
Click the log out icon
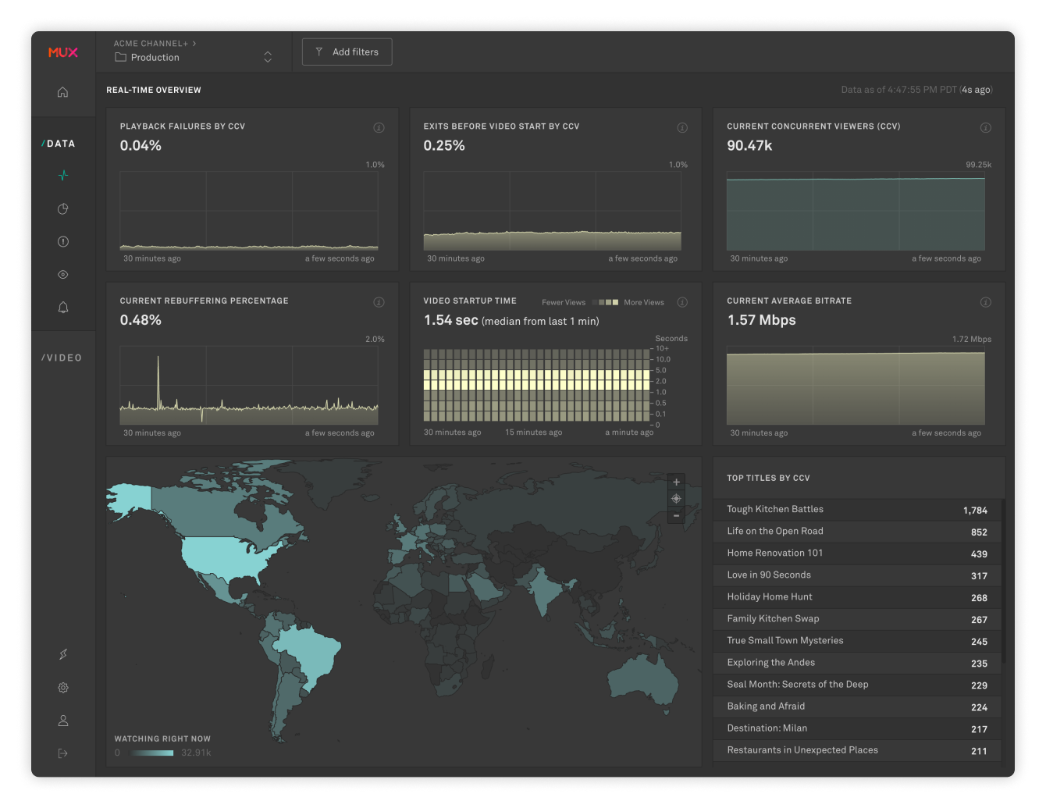(63, 753)
